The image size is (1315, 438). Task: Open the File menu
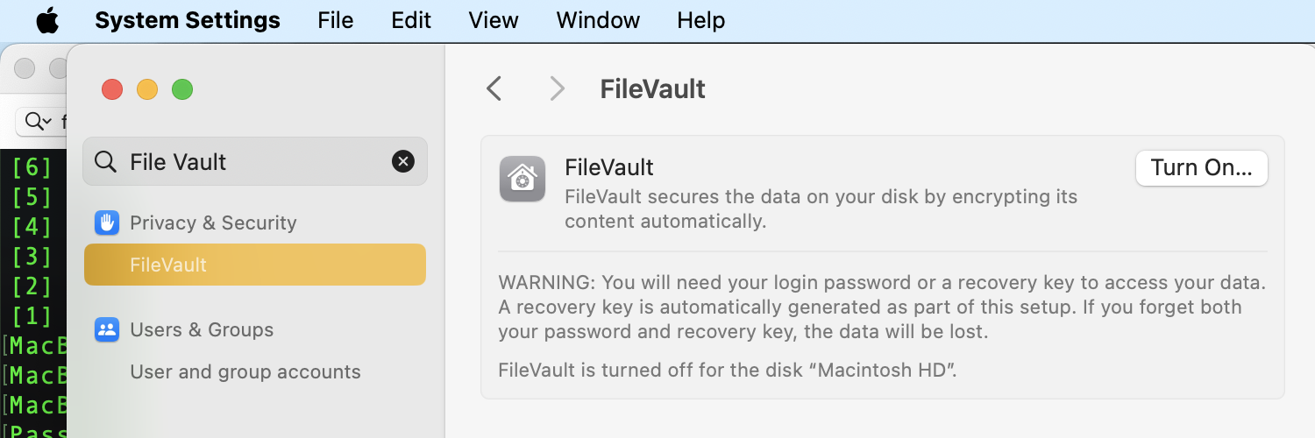tap(335, 20)
